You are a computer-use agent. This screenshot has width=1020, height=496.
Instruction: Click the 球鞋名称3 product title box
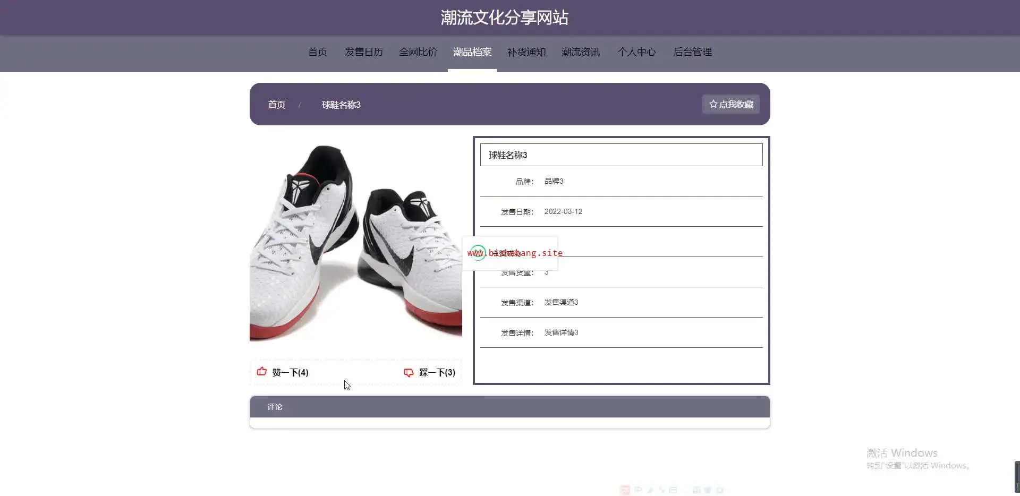tap(621, 155)
